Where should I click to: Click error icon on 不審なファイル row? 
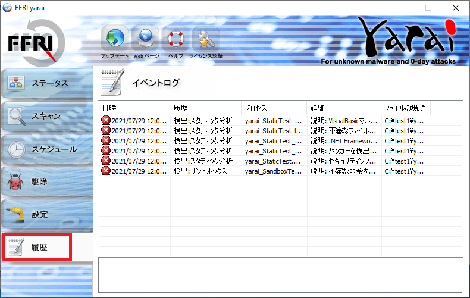(x=105, y=130)
